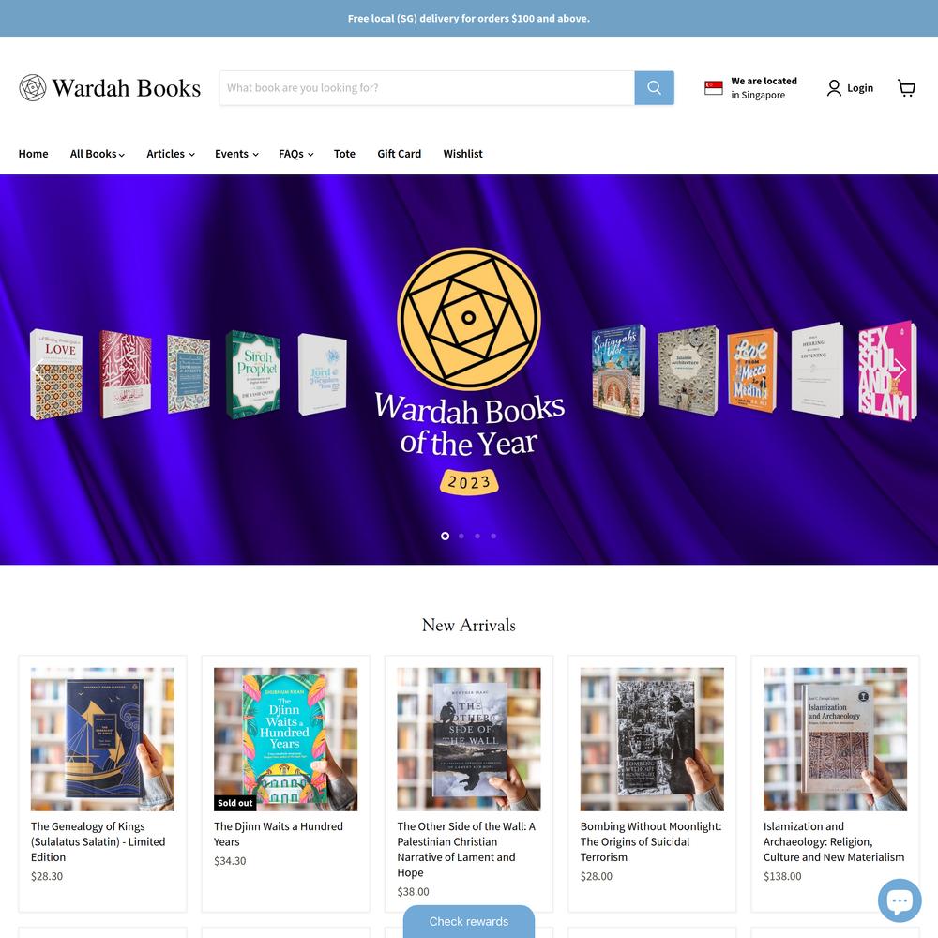
Task: Click the search magnifier button
Action: 654,88
